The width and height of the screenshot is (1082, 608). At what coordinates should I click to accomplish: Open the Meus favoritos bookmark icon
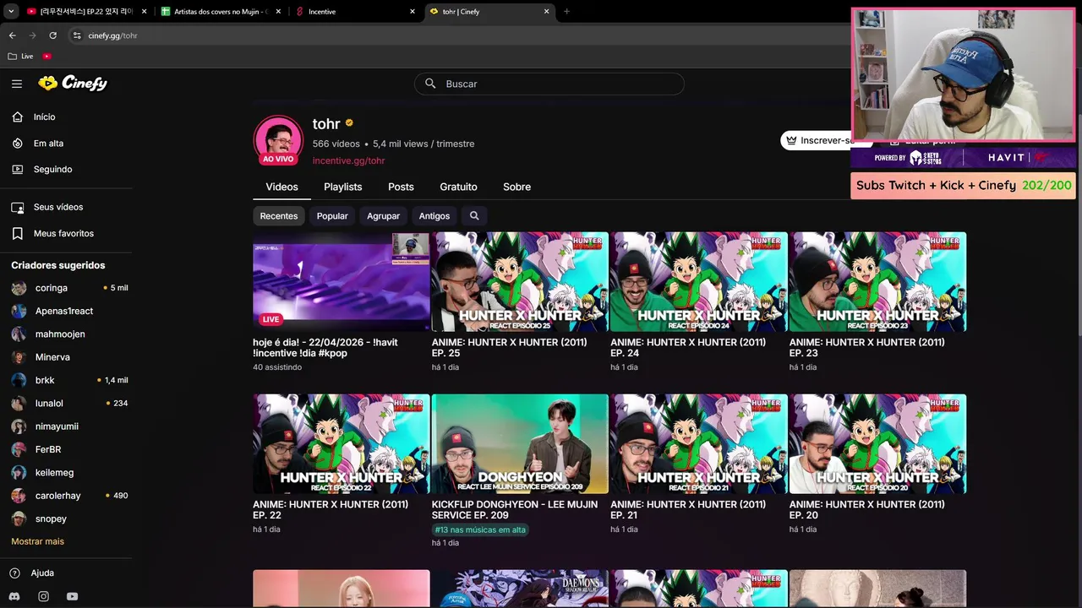(18, 233)
